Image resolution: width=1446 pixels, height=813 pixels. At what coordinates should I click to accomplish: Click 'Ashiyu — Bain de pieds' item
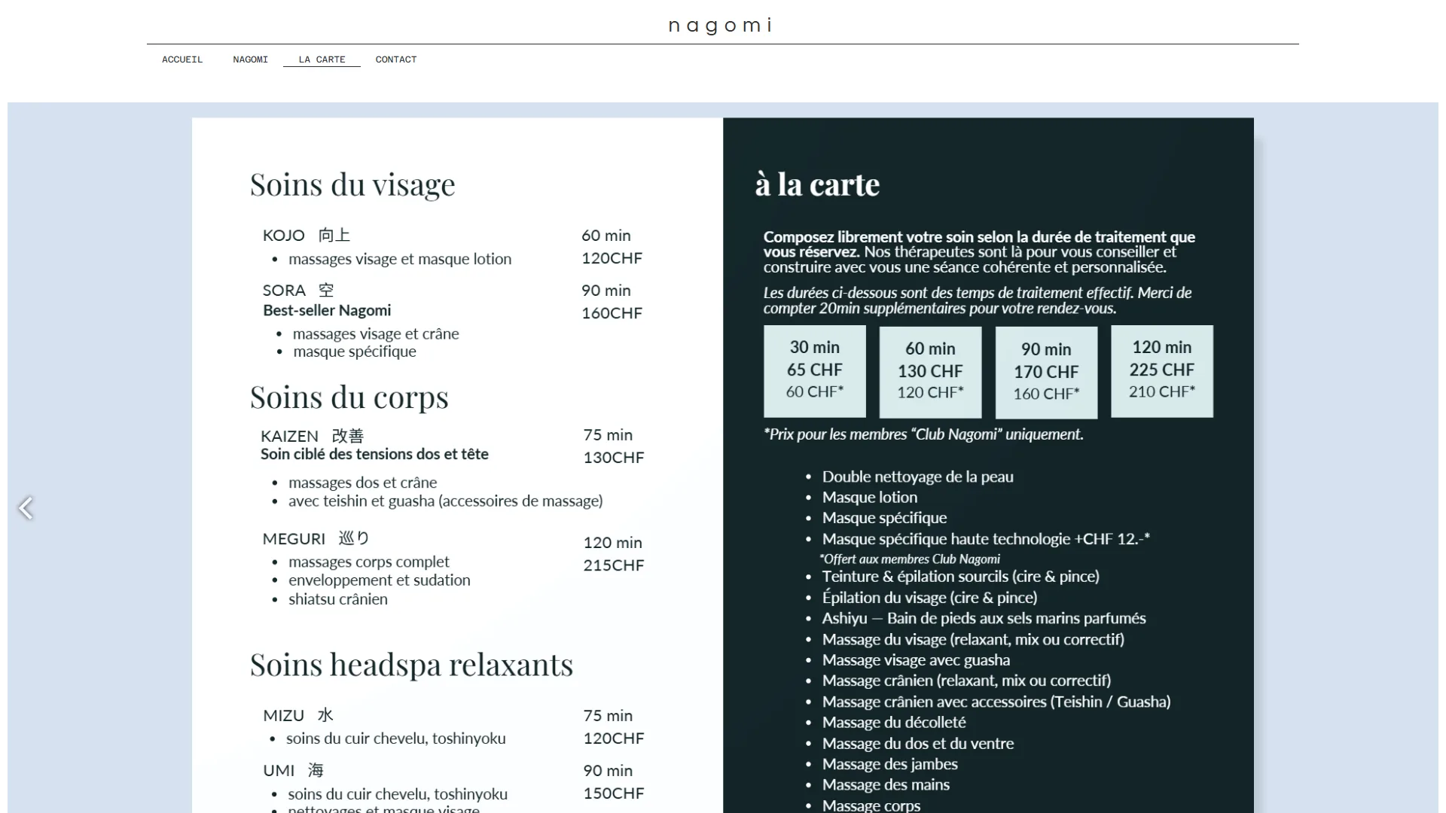(x=984, y=618)
